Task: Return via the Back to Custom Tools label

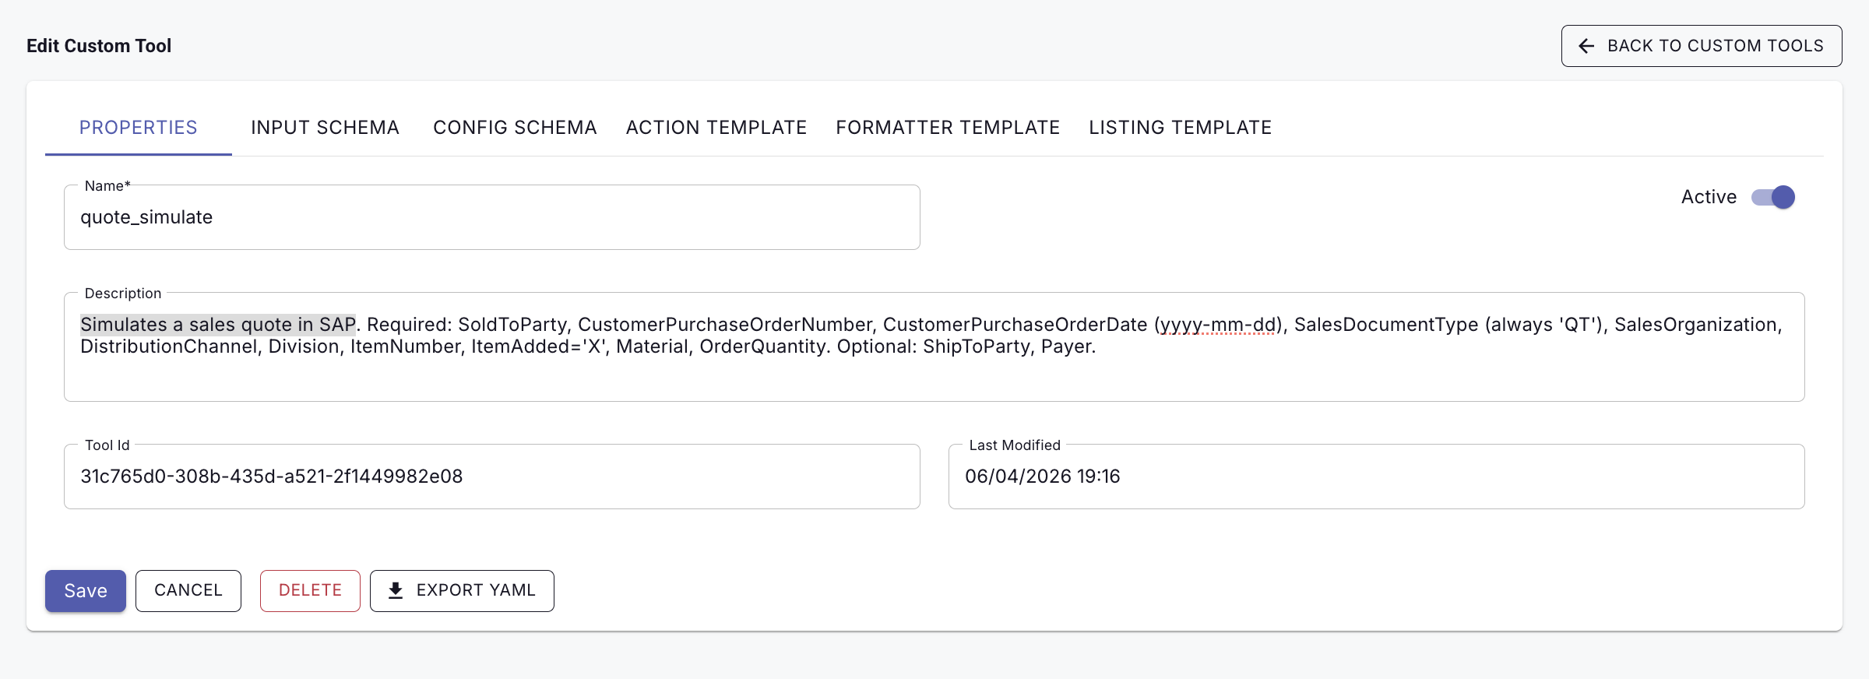Action: pos(1716,46)
